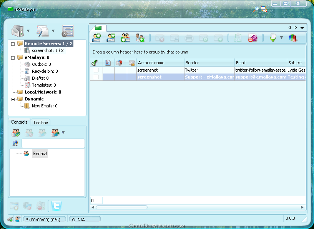This screenshot has height=229, width=314.
Task: Click the contacts group icon with dropdown
Action: [55, 133]
